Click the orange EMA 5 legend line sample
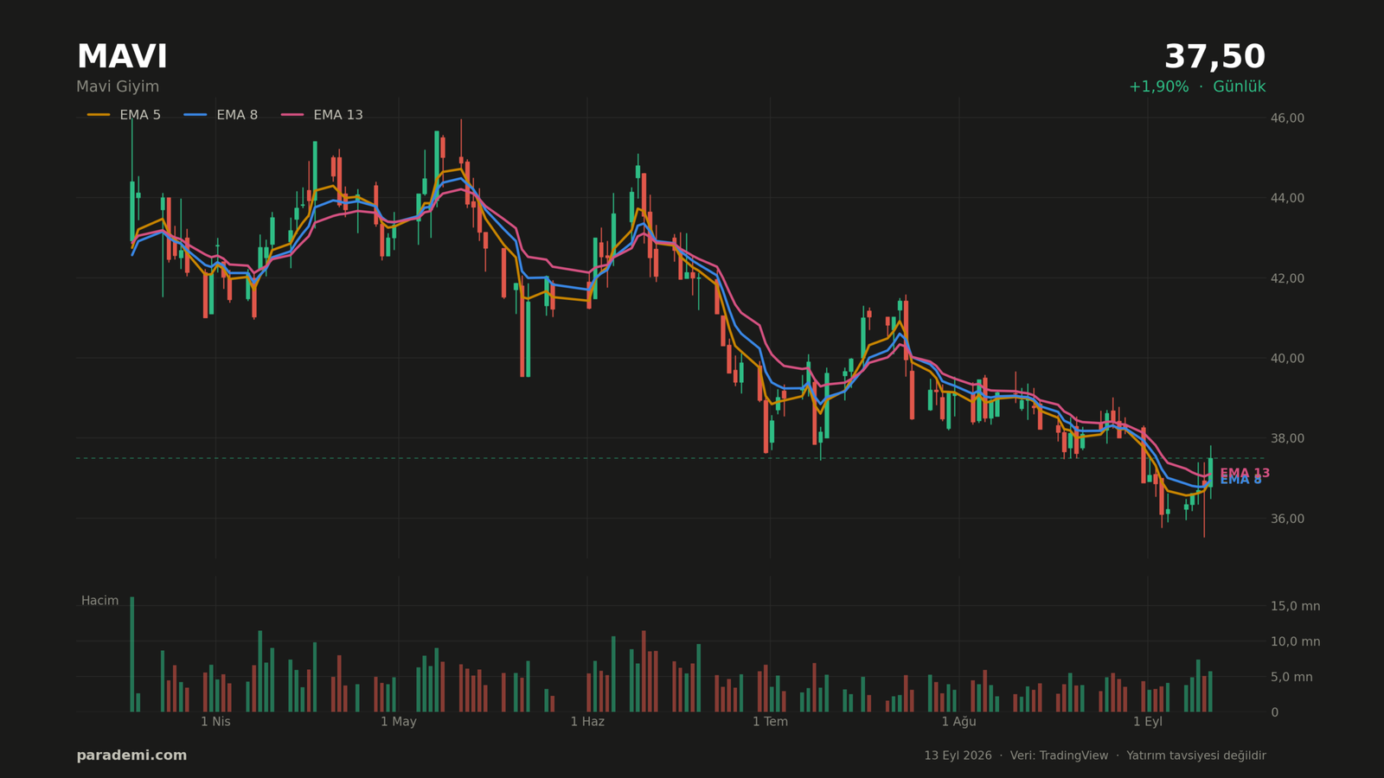 [99, 115]
